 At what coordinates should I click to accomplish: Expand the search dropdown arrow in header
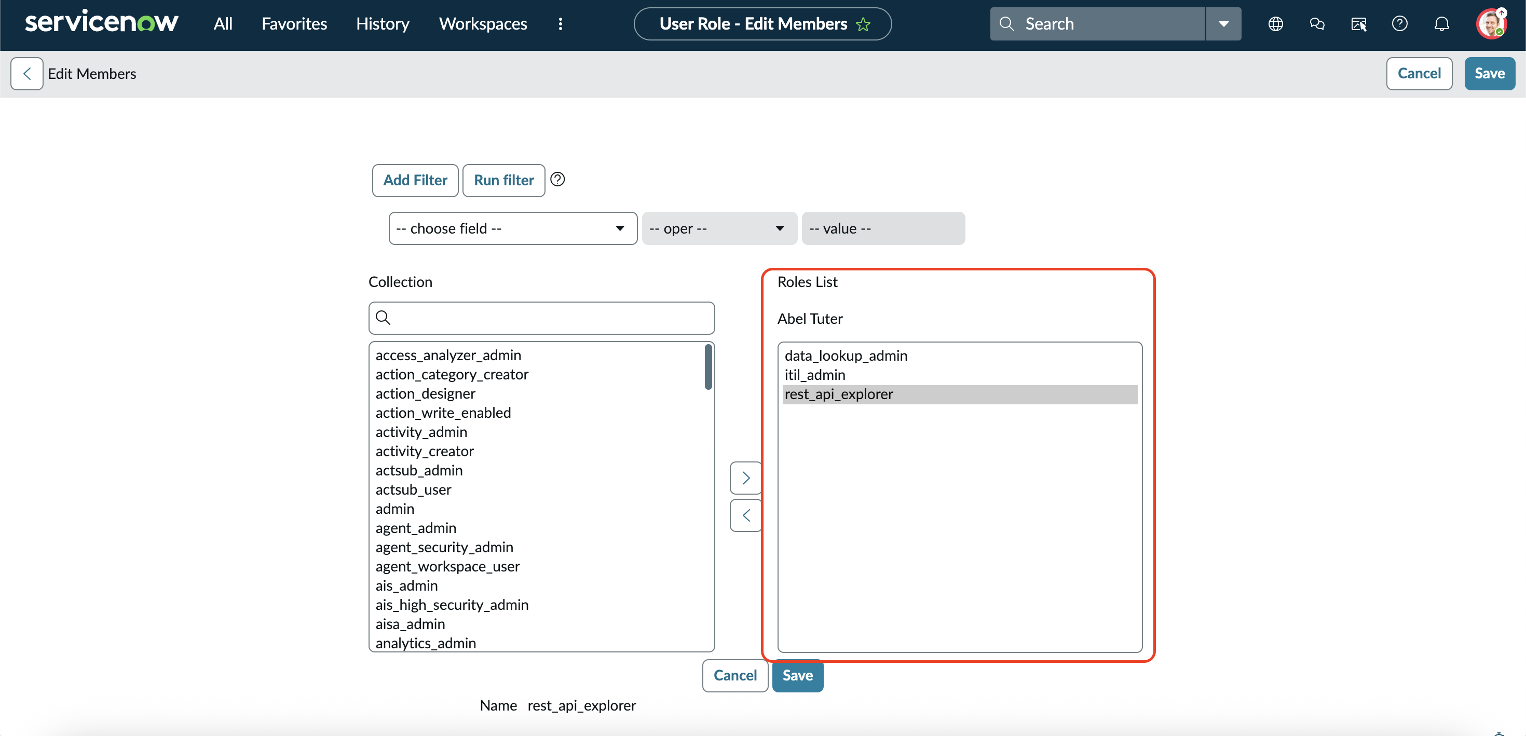point(1223,24)
